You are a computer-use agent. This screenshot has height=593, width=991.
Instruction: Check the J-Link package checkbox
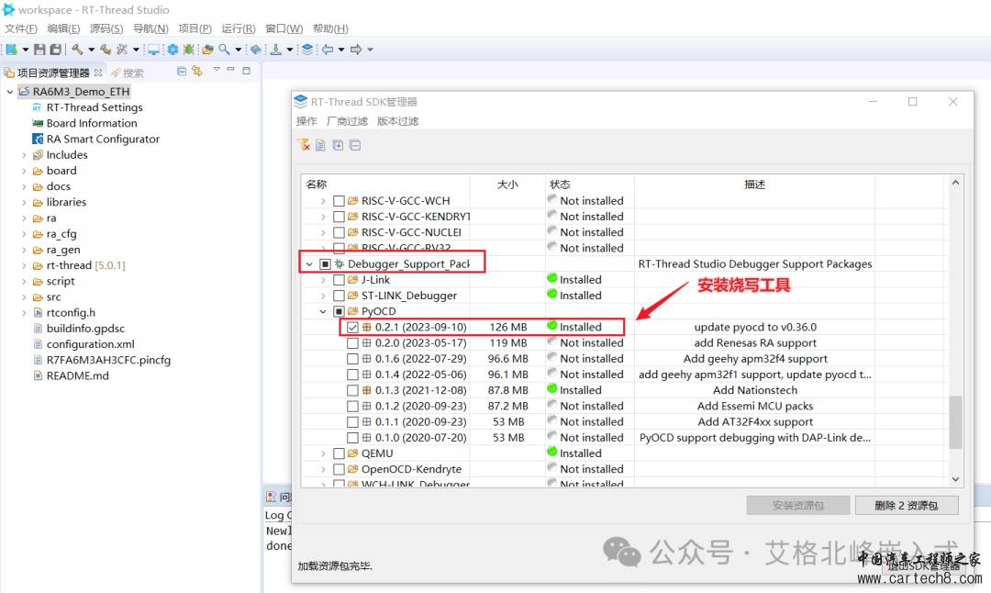coord(339,280)
